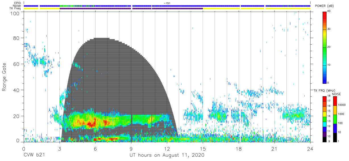Click 'UT hours on August 11, 2020' title
Viewport: 349px width, 161px height.
(x=167, y=155)
